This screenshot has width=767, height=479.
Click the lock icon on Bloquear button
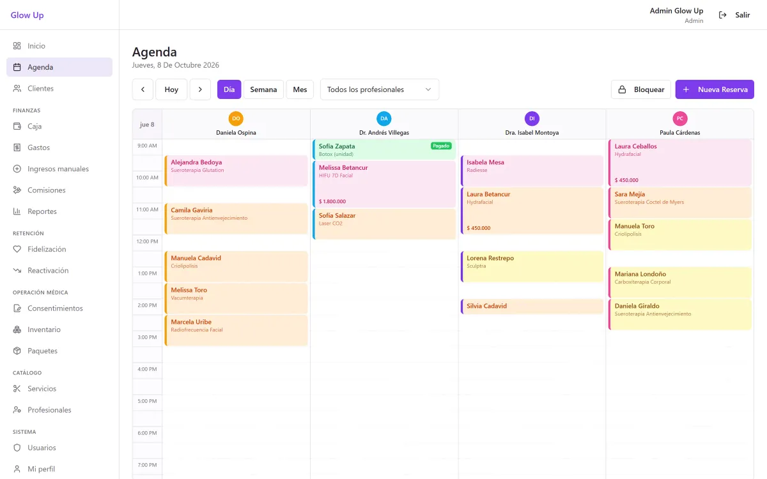(x=622, y=89)
